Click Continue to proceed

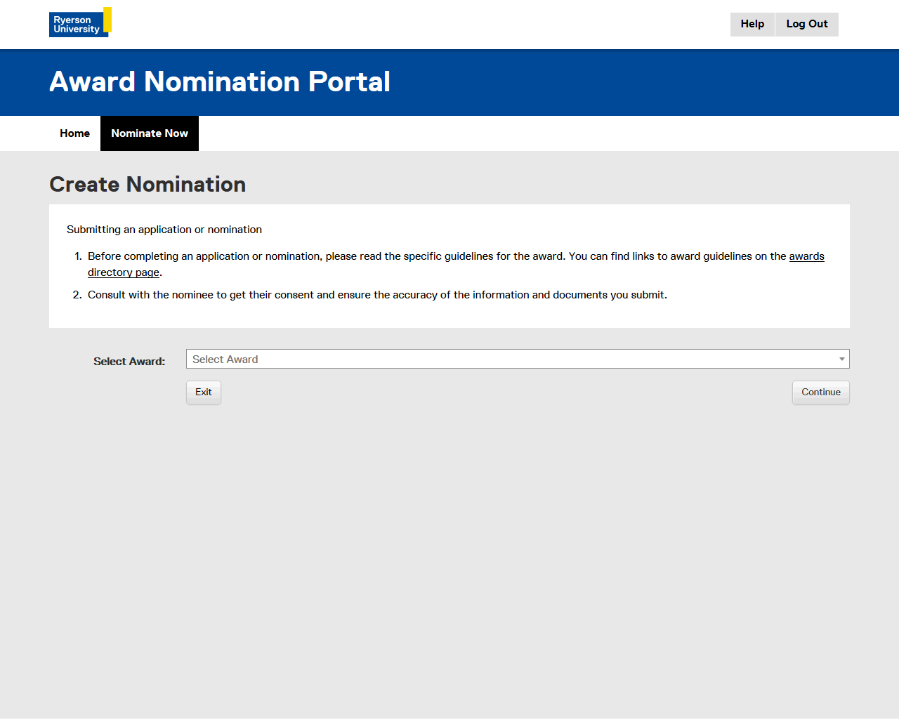tap(820, 392)
